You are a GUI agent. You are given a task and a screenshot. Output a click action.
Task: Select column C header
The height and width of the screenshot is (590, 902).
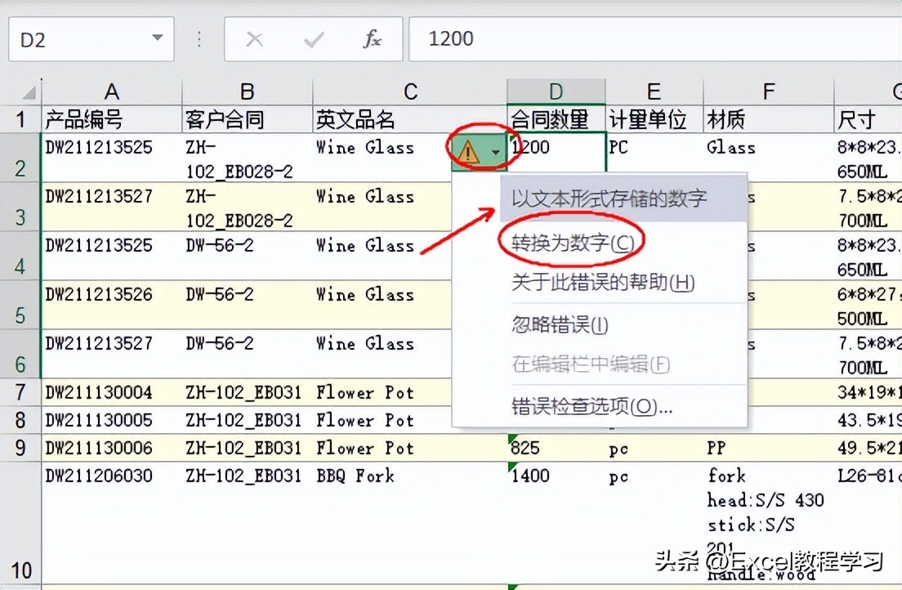(x=409, y=92)
